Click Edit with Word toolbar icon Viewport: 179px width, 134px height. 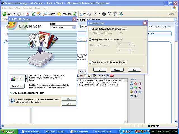(95, 14)
